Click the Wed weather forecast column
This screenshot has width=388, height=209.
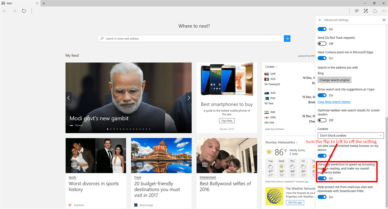[x=281, y=168]
